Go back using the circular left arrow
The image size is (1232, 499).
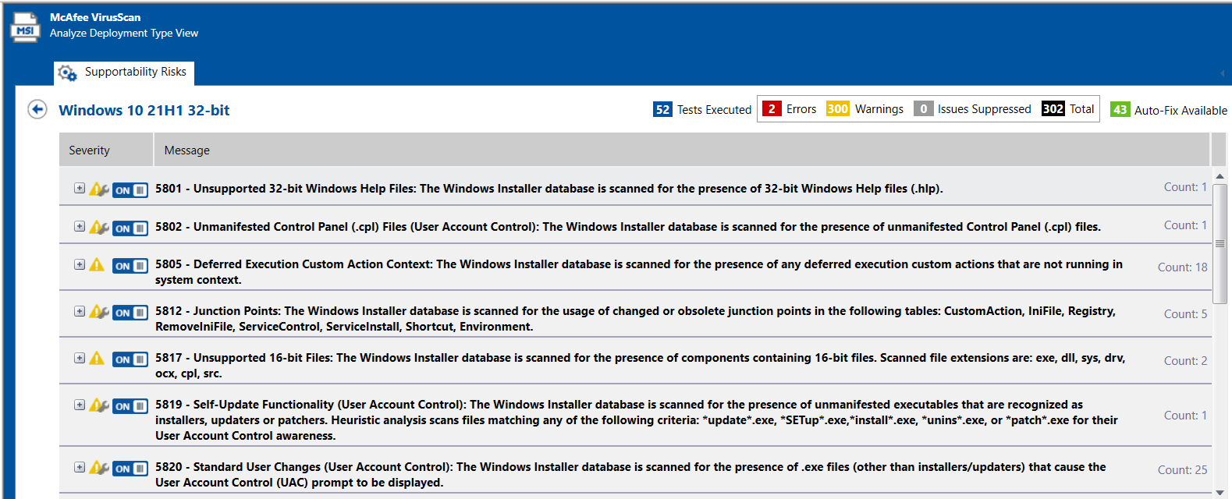coord(37,109)
